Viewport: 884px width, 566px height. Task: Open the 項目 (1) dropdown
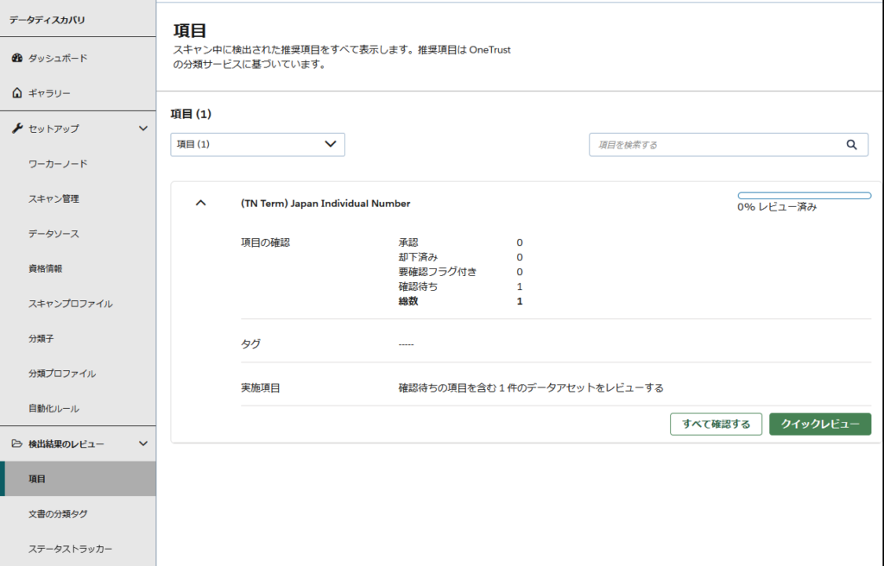(257, 145)
